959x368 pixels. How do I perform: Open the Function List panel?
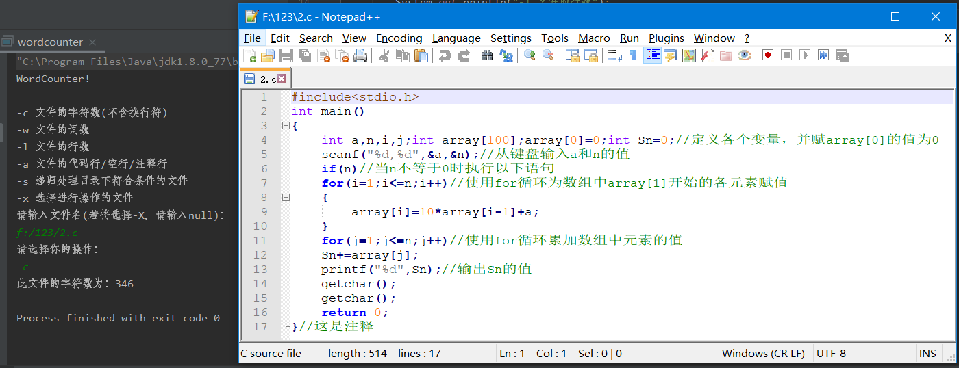pos(707,55)
